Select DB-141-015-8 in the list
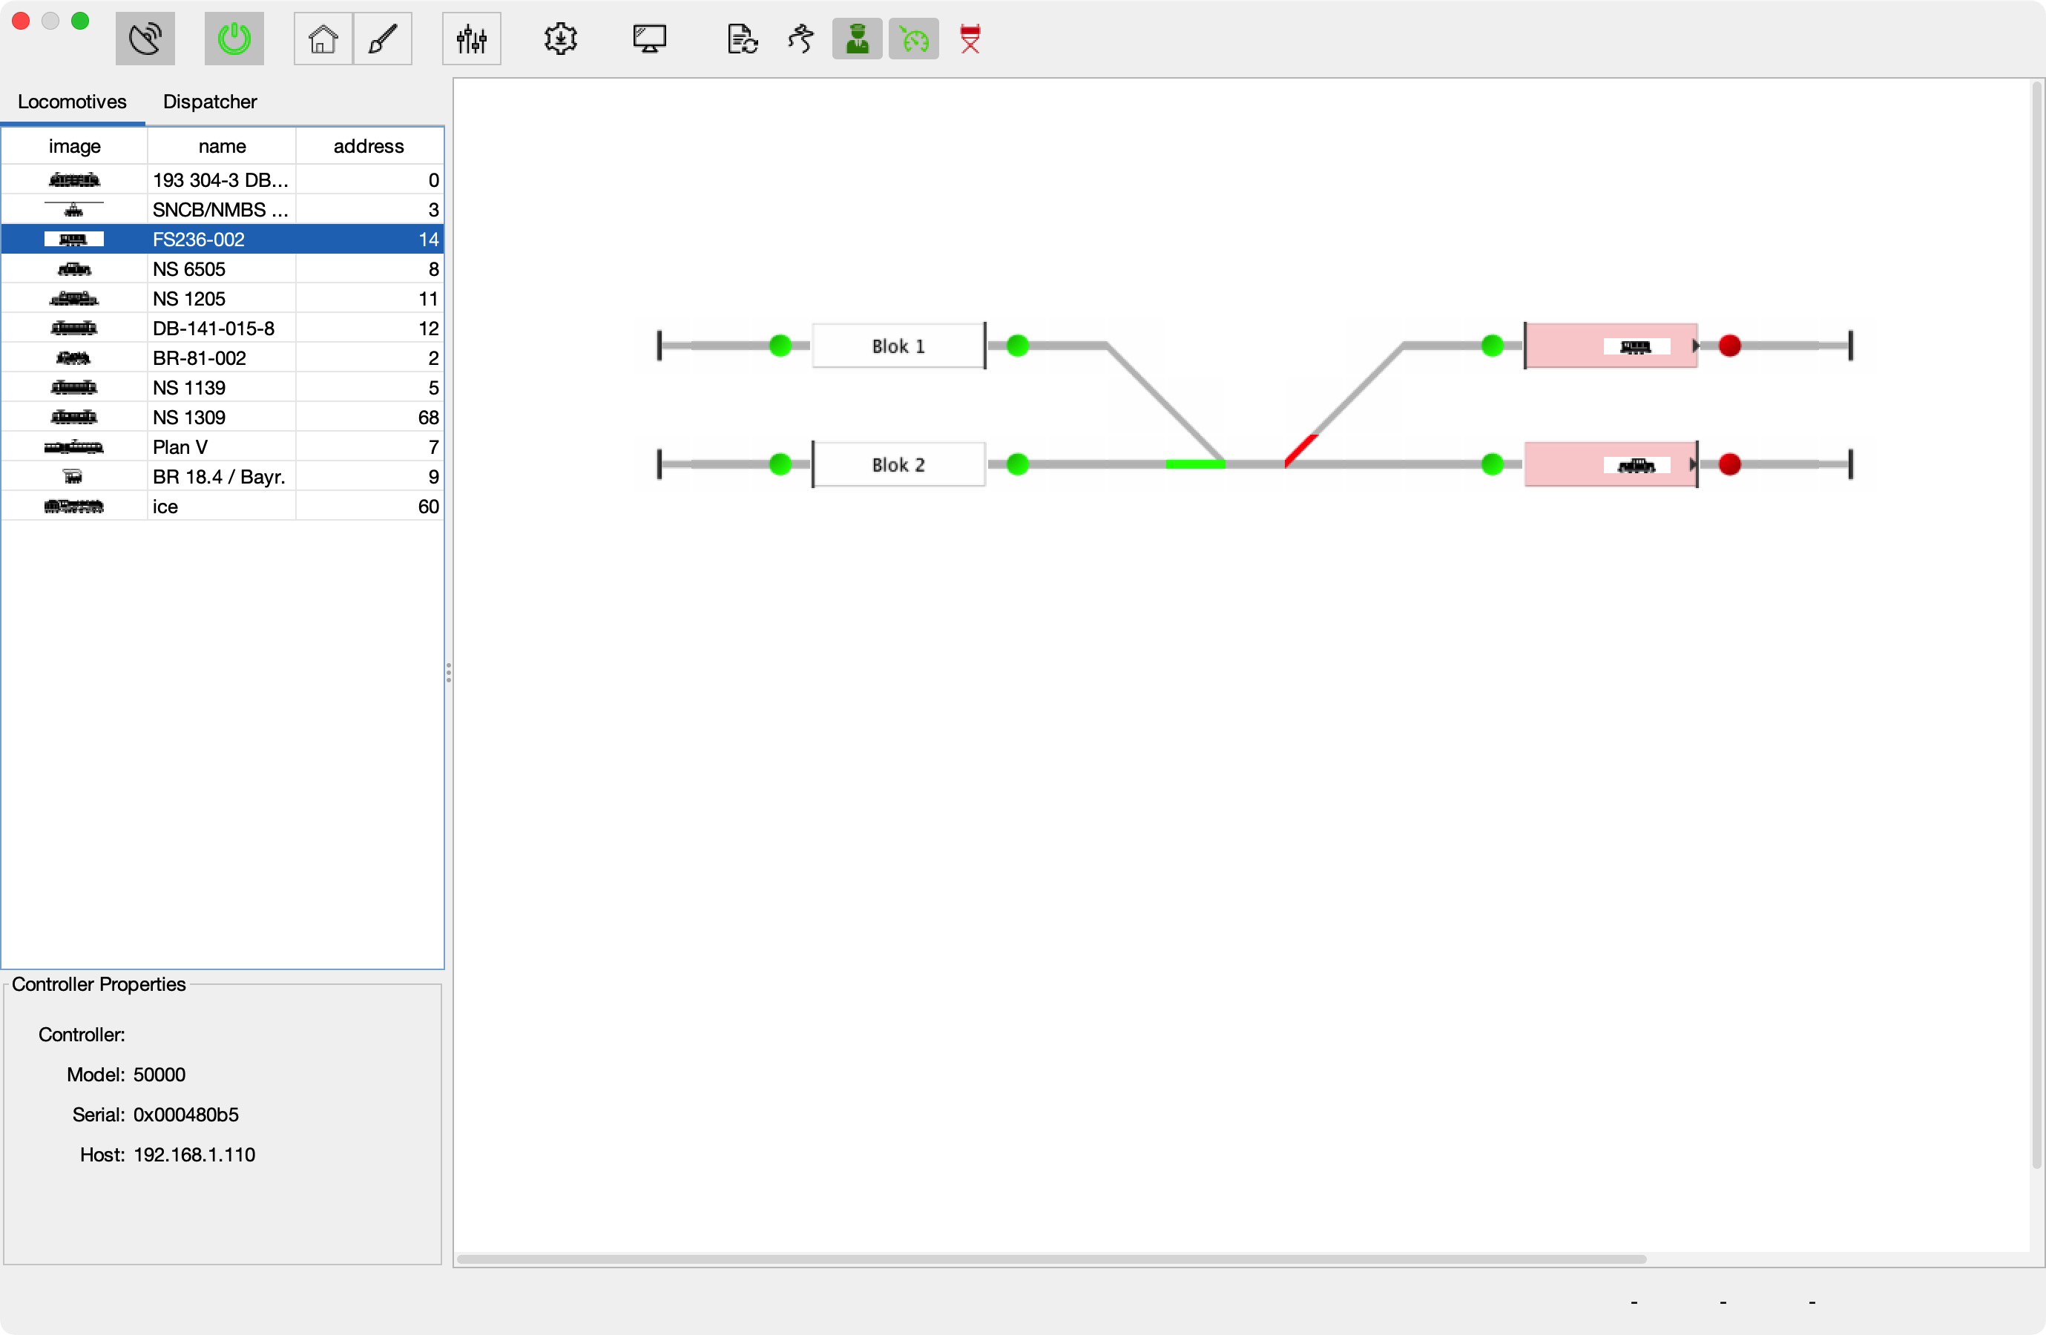This screenshot has height=1335, width=2046. pyautogui.click(x=223, y=329)
